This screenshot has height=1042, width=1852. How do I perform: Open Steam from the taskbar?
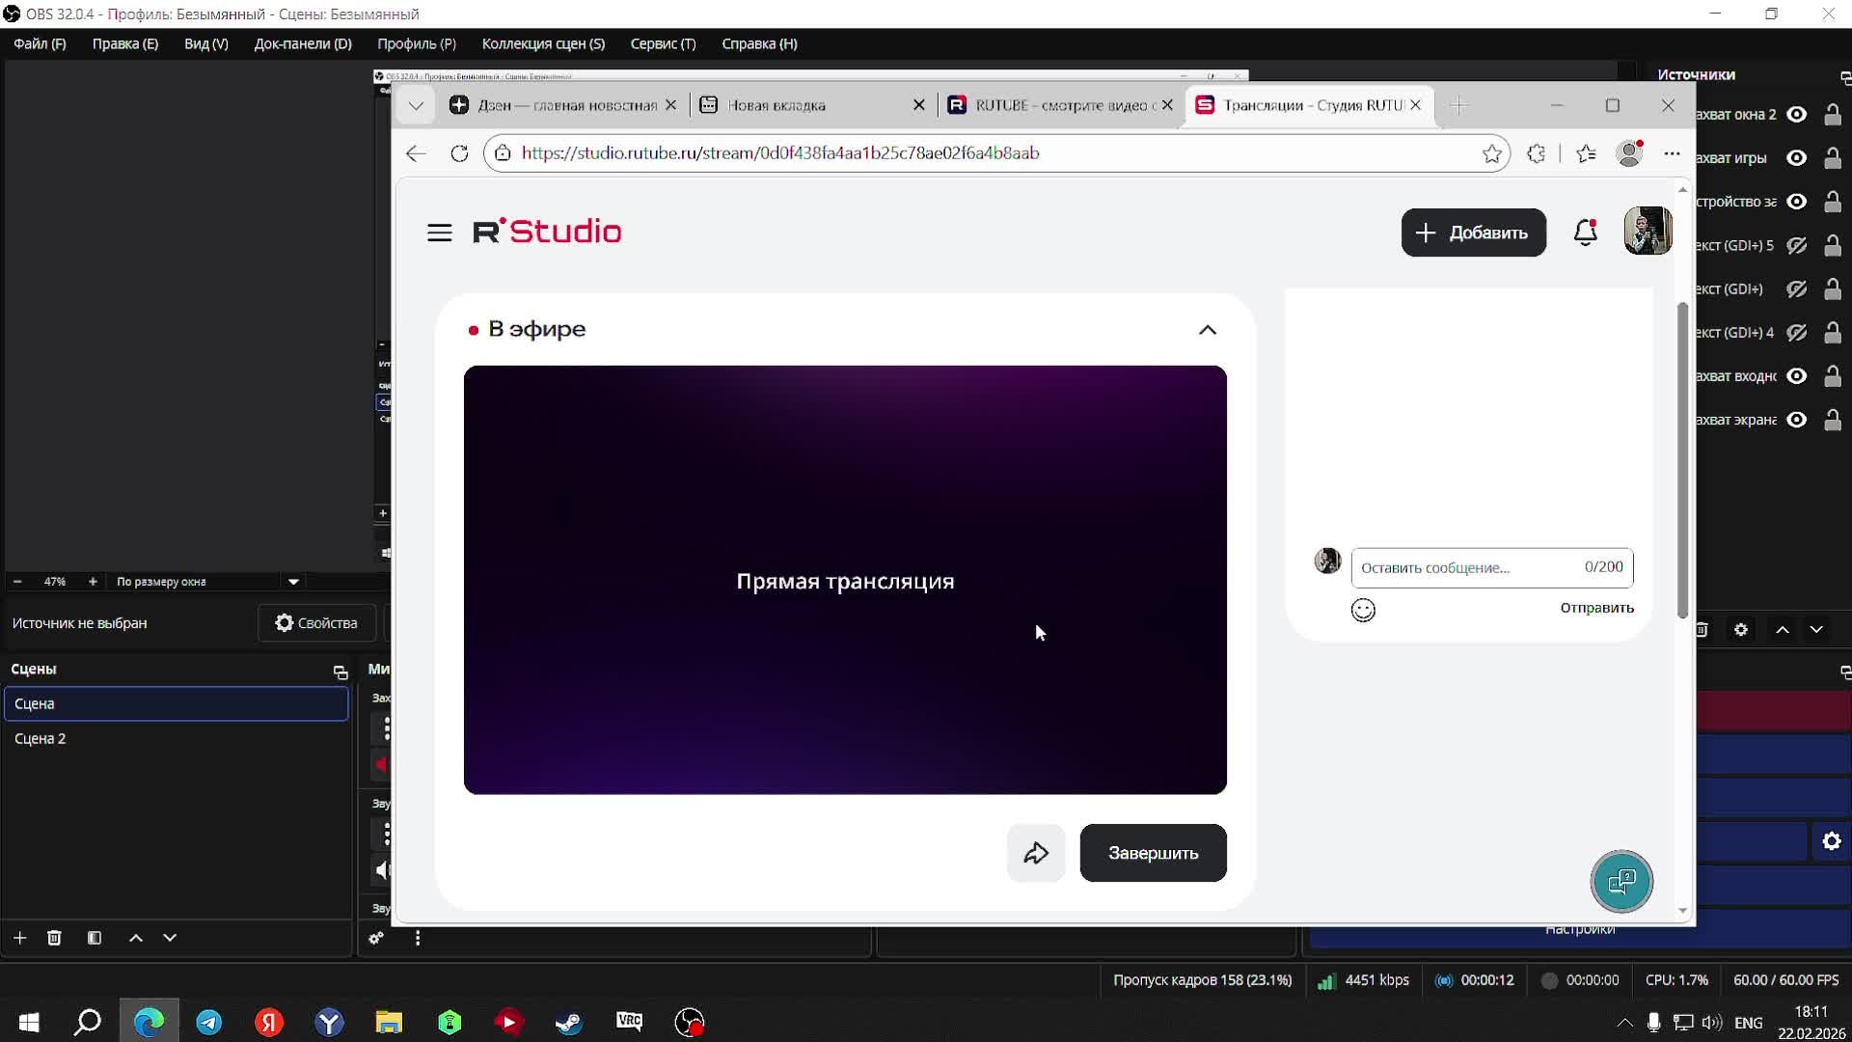tap(569, 1022)
